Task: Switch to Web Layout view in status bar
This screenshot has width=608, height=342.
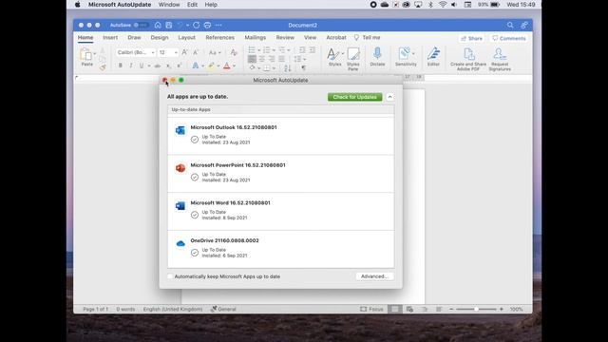Action: point(409,309)
